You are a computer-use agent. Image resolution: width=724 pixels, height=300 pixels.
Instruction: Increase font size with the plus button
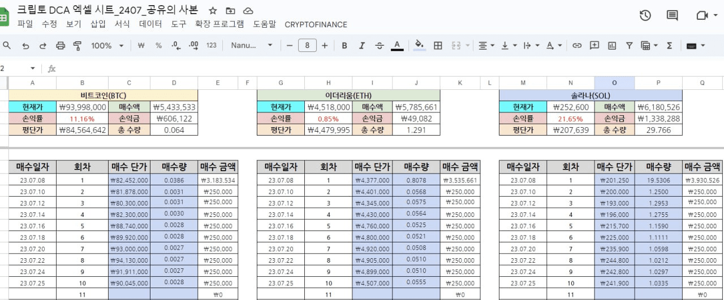[x=325, y=46]
